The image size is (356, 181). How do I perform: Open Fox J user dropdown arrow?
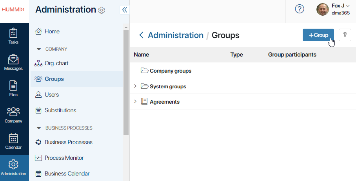[x=348, y=6]
